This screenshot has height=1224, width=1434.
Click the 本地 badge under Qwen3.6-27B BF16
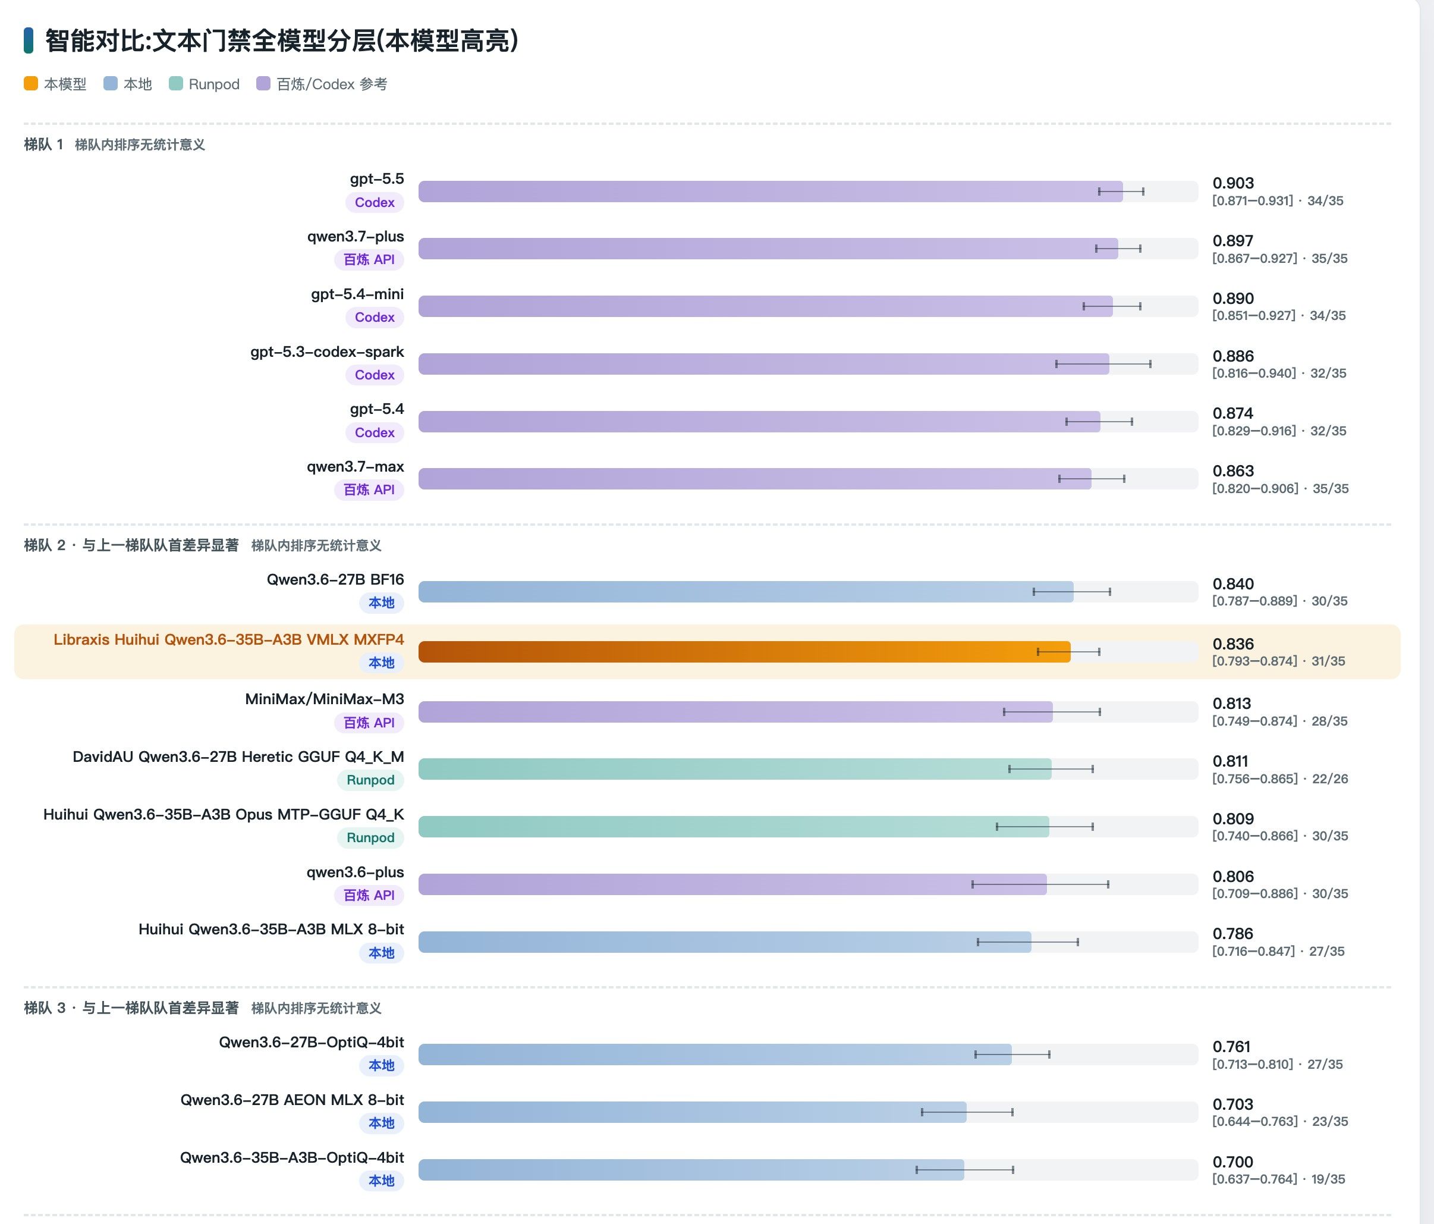click(x=381, y=603)
